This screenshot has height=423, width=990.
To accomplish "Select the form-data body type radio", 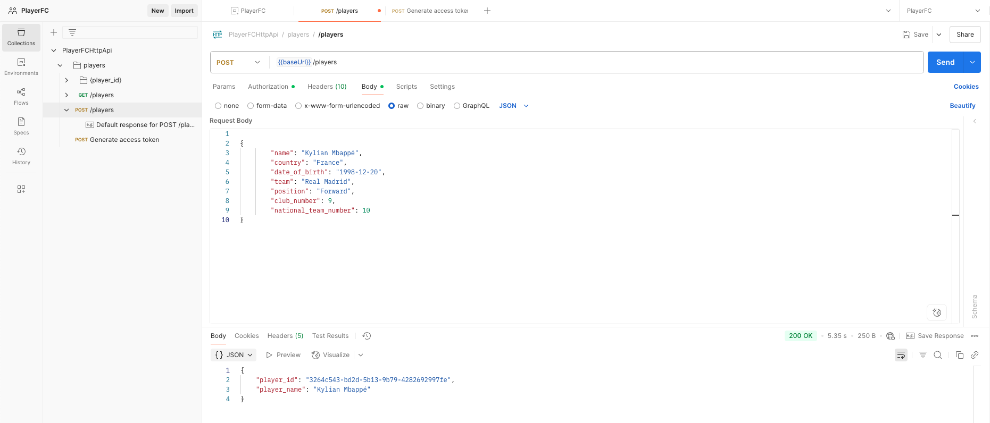I will point(251,106).
